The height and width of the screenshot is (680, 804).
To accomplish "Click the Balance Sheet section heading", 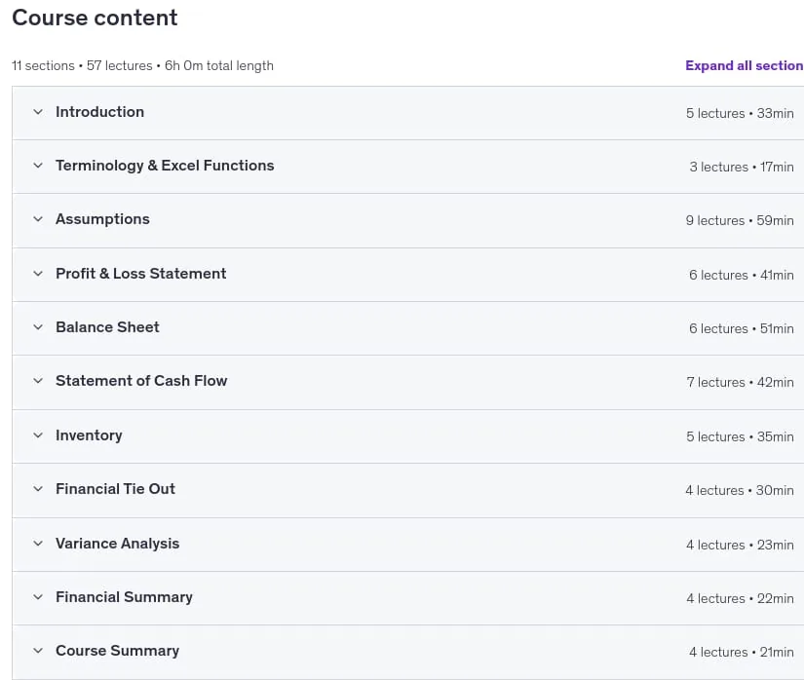I will coord(107,327).
